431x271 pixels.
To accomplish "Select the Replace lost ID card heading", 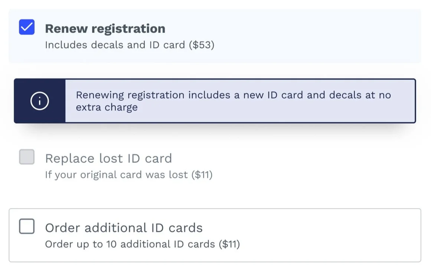I will click(108, 158).
